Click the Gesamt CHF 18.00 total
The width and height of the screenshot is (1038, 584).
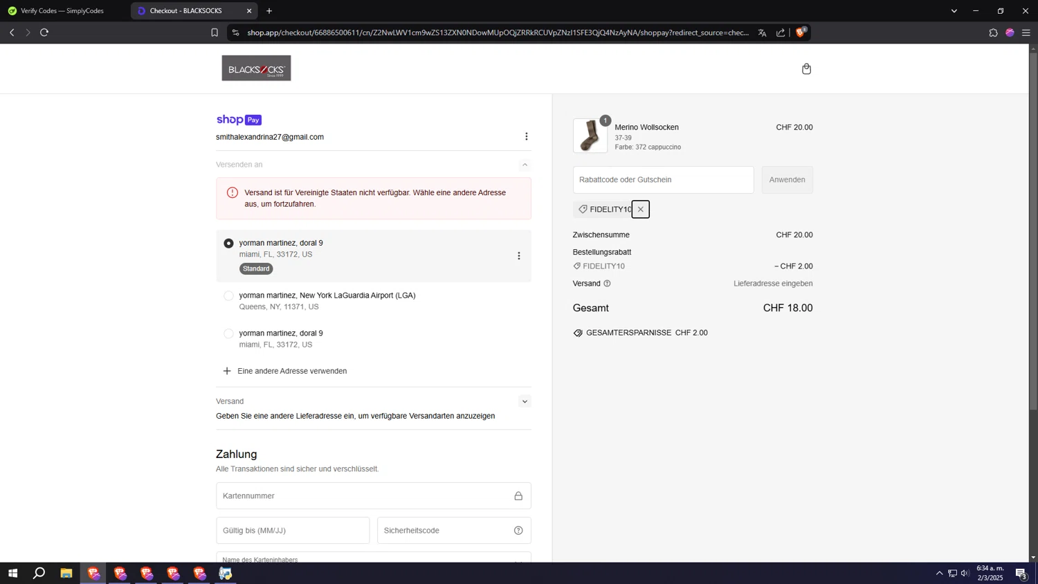(x=693, y=308)
